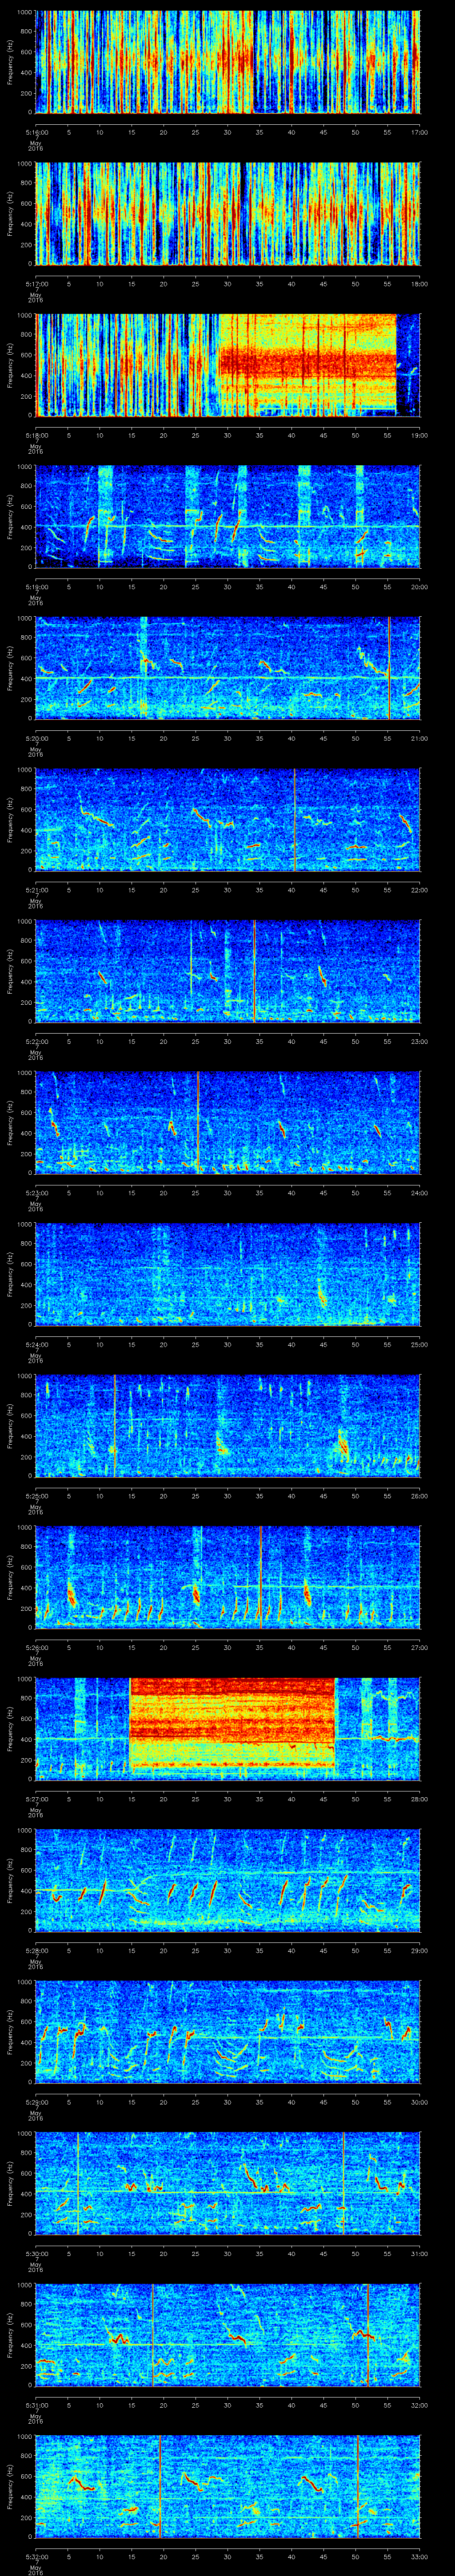Click the spectrogram plot starting at 5:19:00
The width and height of the screenshot is (455, 2576).
click(x=228, y=517)
